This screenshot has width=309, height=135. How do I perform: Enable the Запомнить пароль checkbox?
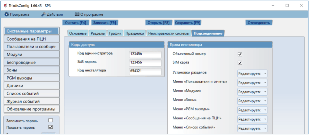tap(50, 120)
